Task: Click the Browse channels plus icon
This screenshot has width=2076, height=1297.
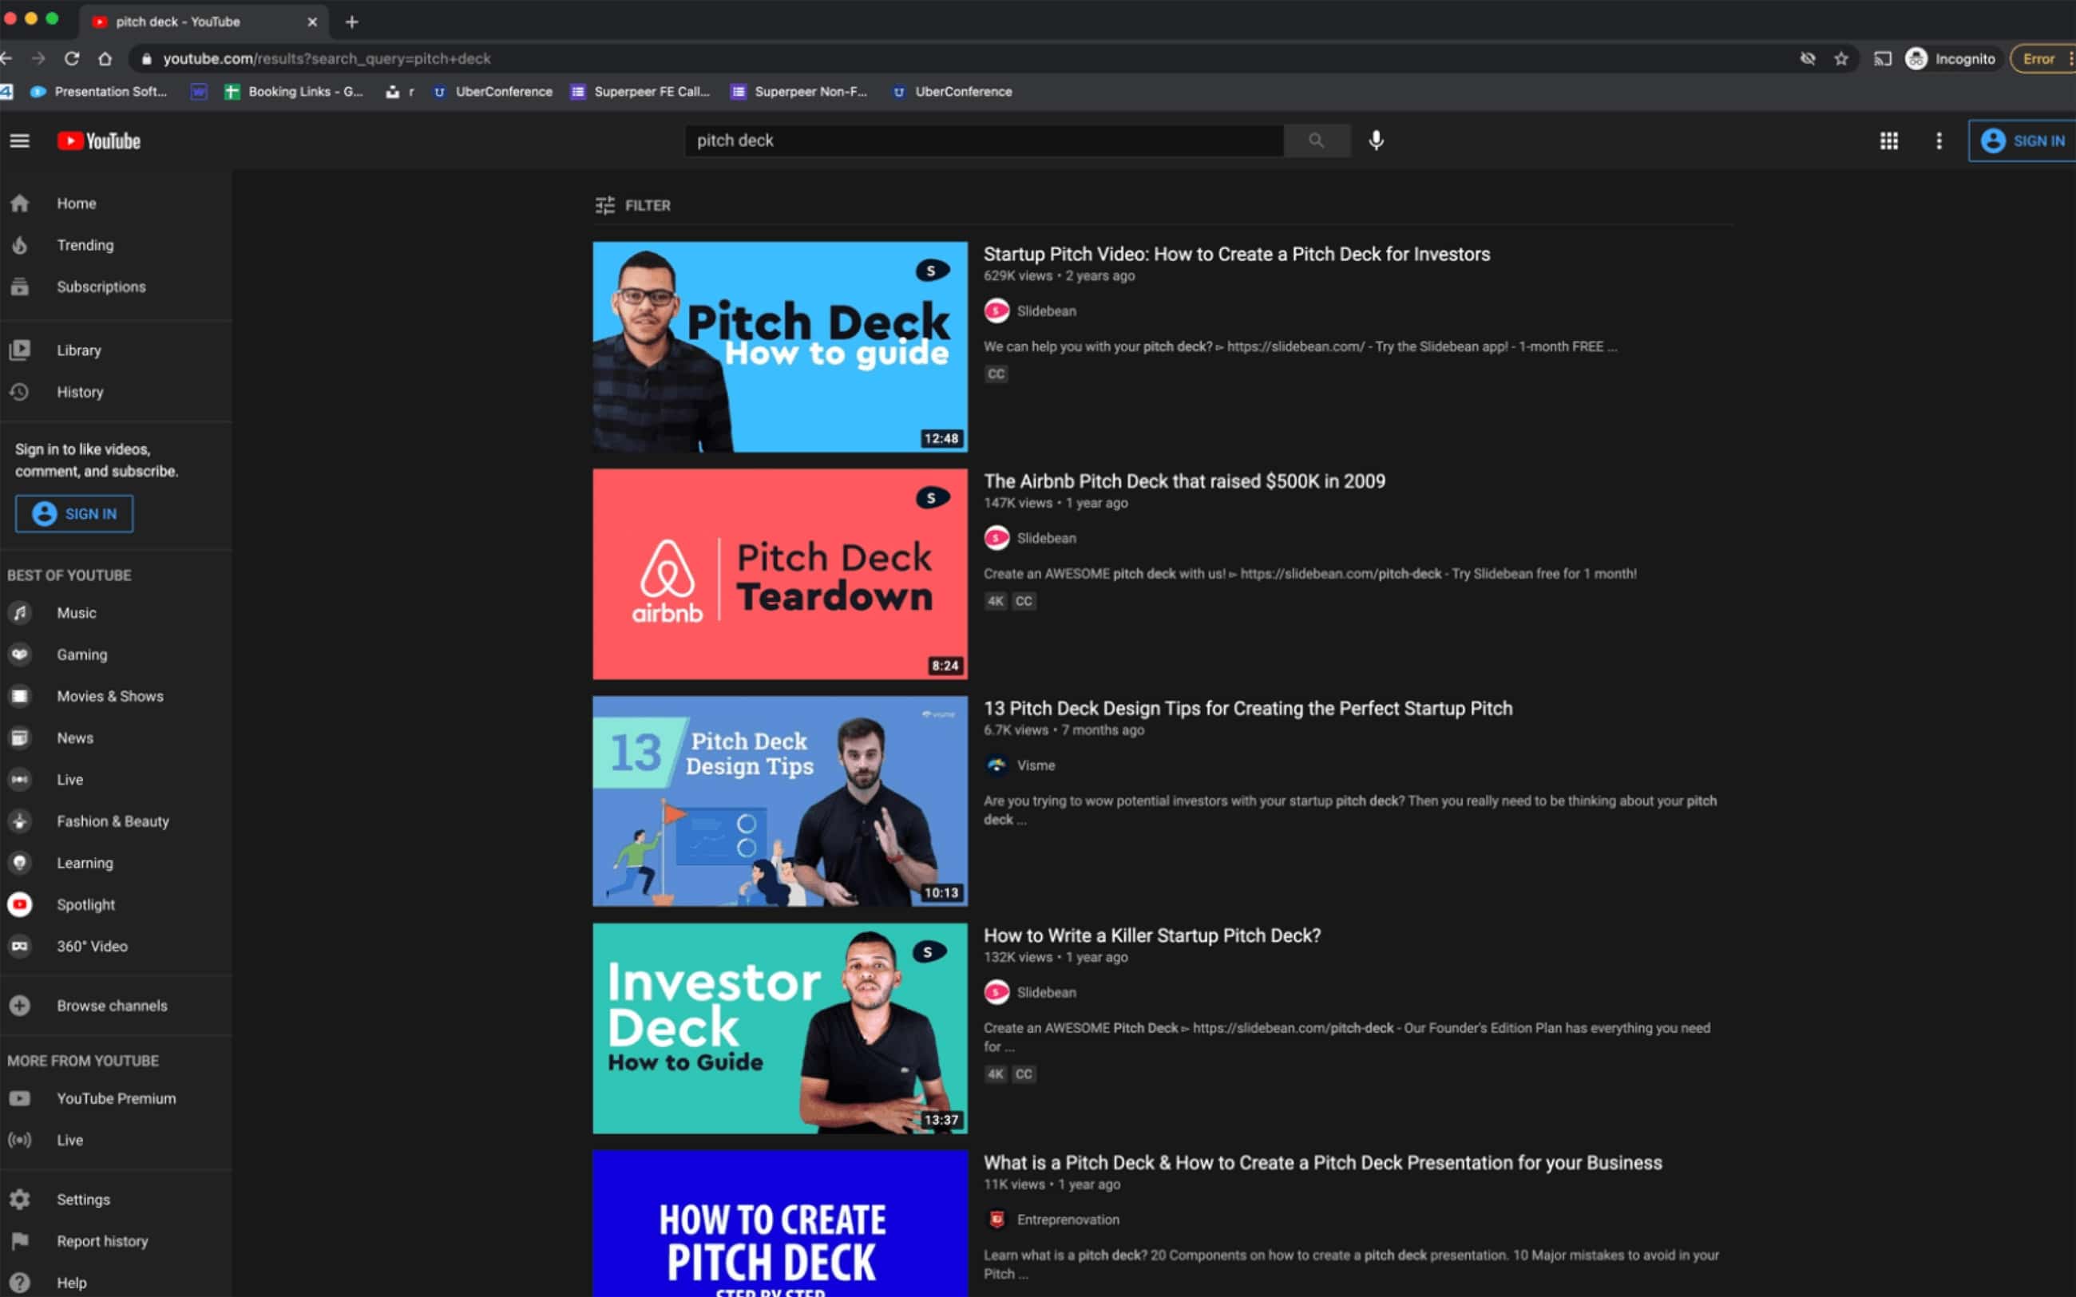Action: [x=20, y=1006]
